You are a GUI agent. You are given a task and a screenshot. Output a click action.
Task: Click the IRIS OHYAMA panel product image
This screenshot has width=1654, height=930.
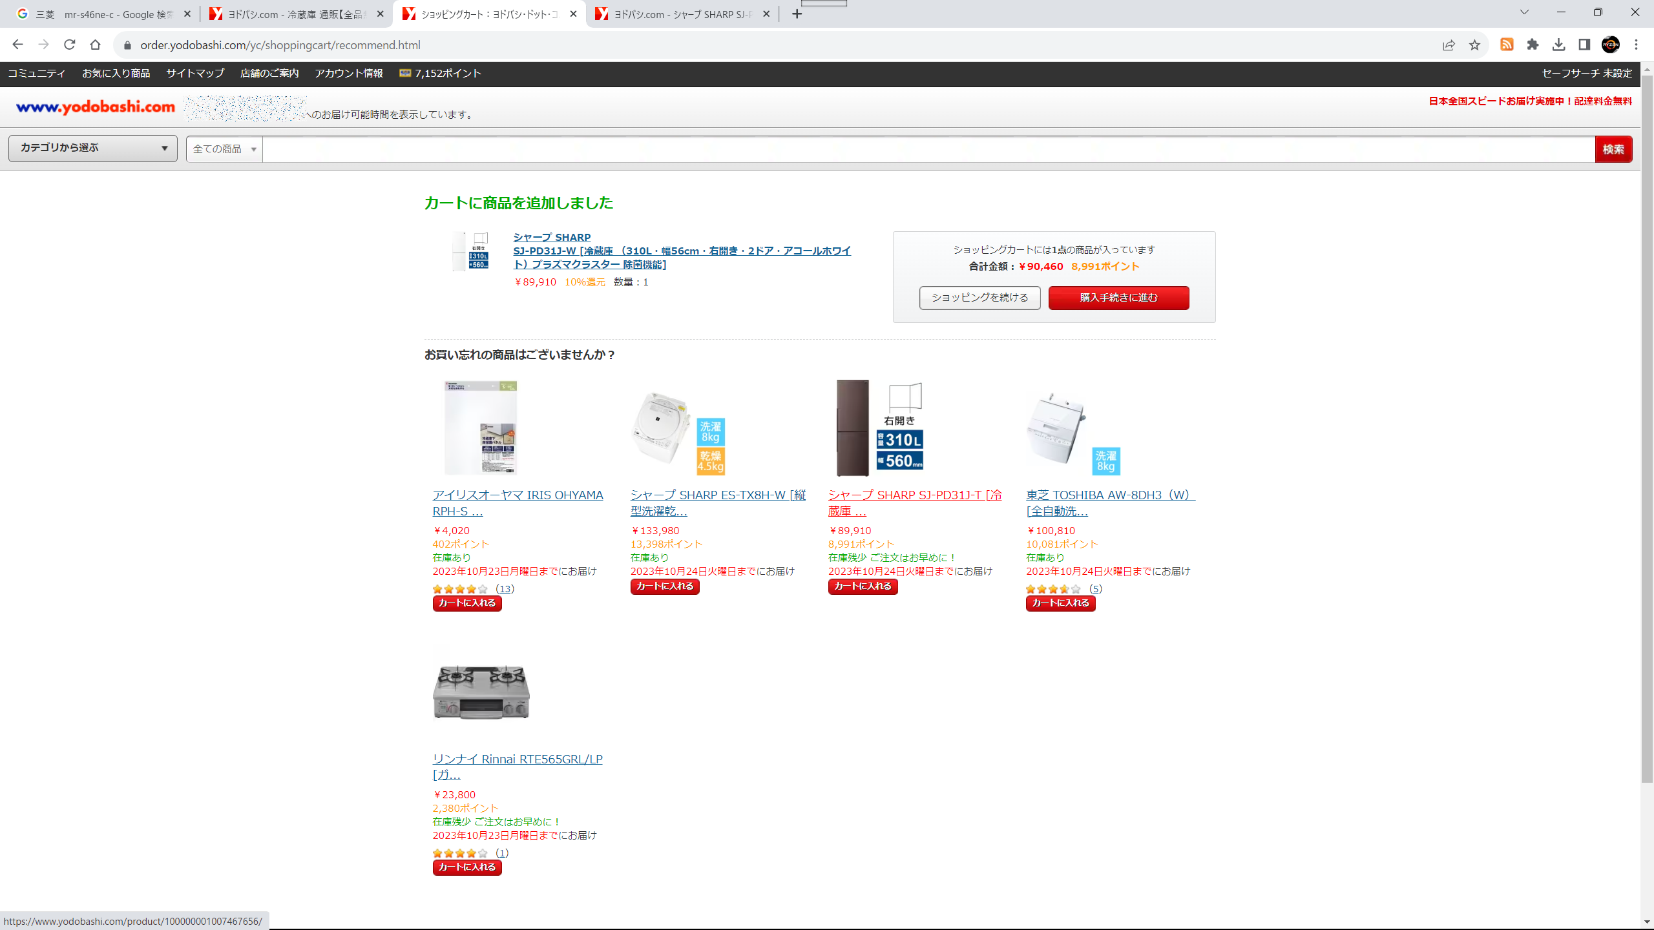[x=481, y=428]
